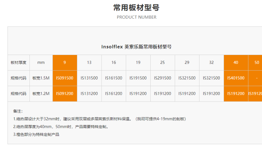Click note 3 about 橙色部分 custom products
262x145 pixels.
[x=36, y=134]
